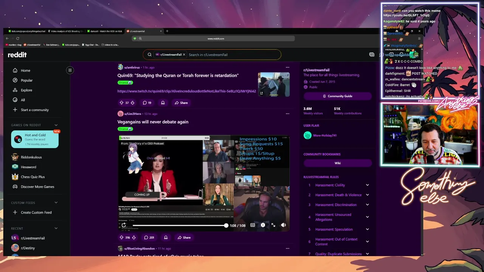Screen dimensions: 484x272
Task: Expand rule 2 Death & Violence
Action: pyautogui.click(x=367, y=195)
